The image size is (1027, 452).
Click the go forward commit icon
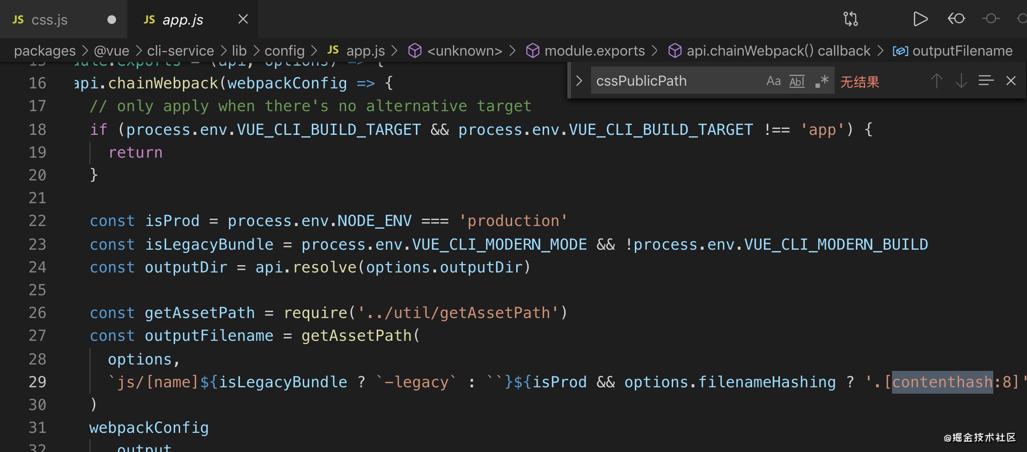(991, 19)
